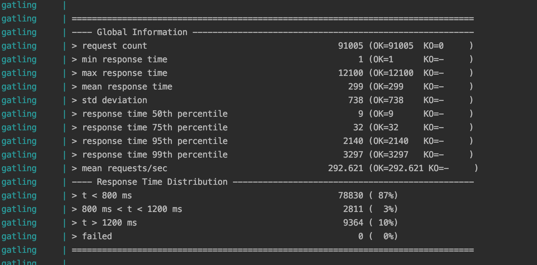537x265 pixels.
Task: Click the 10% value for slow responses
Action: coord(386,223)
